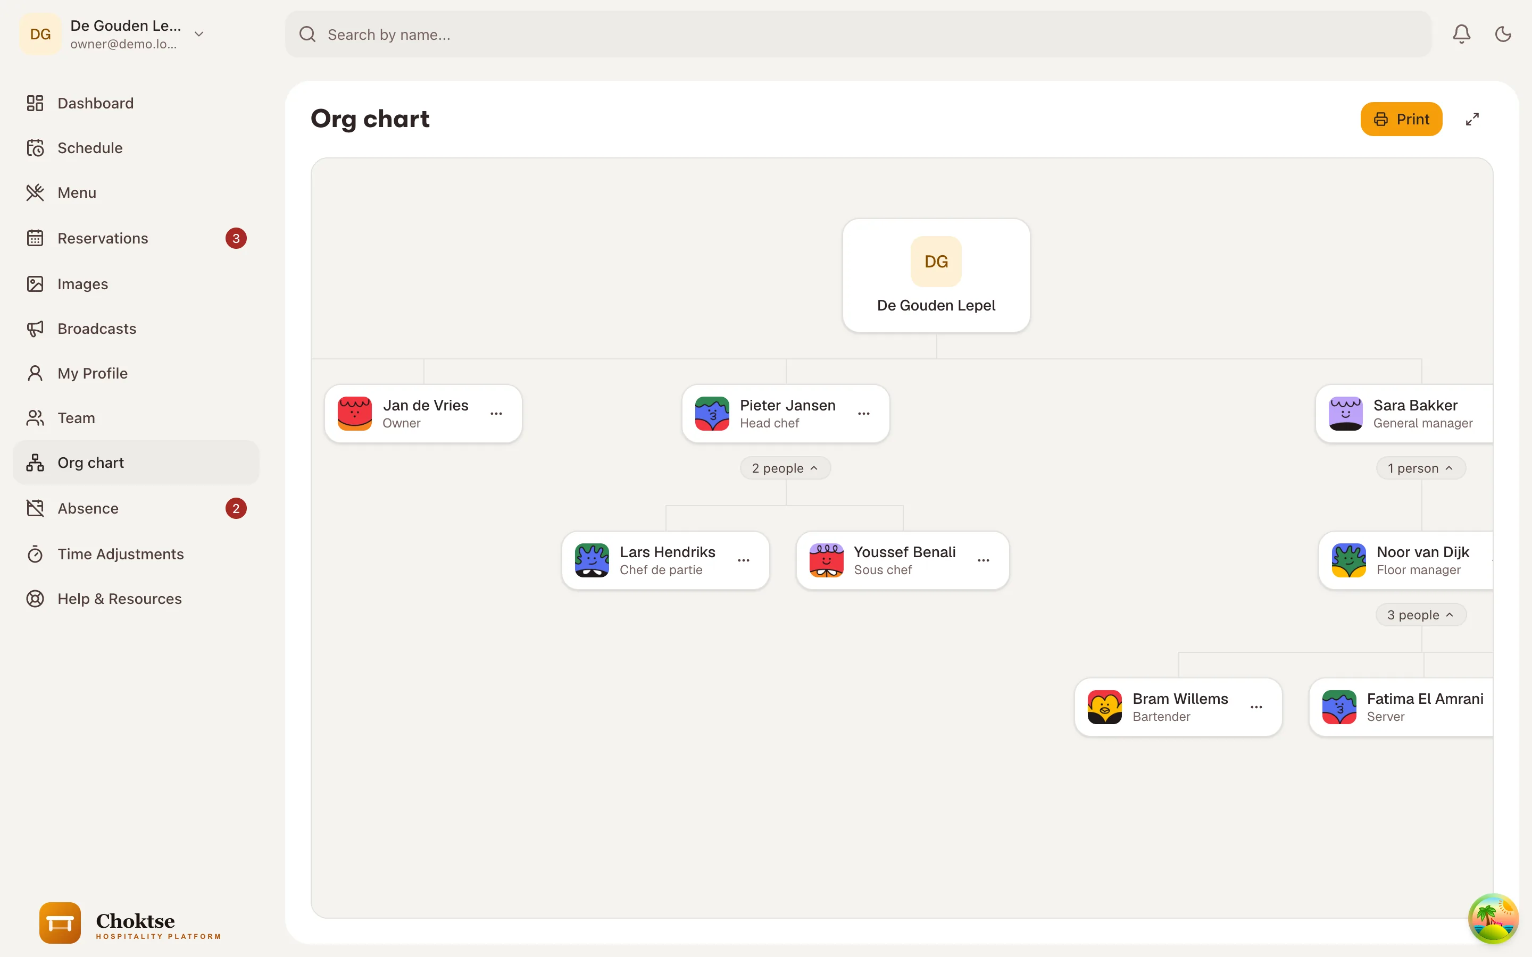This screenshot has width=1532, height=957.
Task: Collapse the 2 people group under Pieter Jansen
Action: tap(785, 468)
